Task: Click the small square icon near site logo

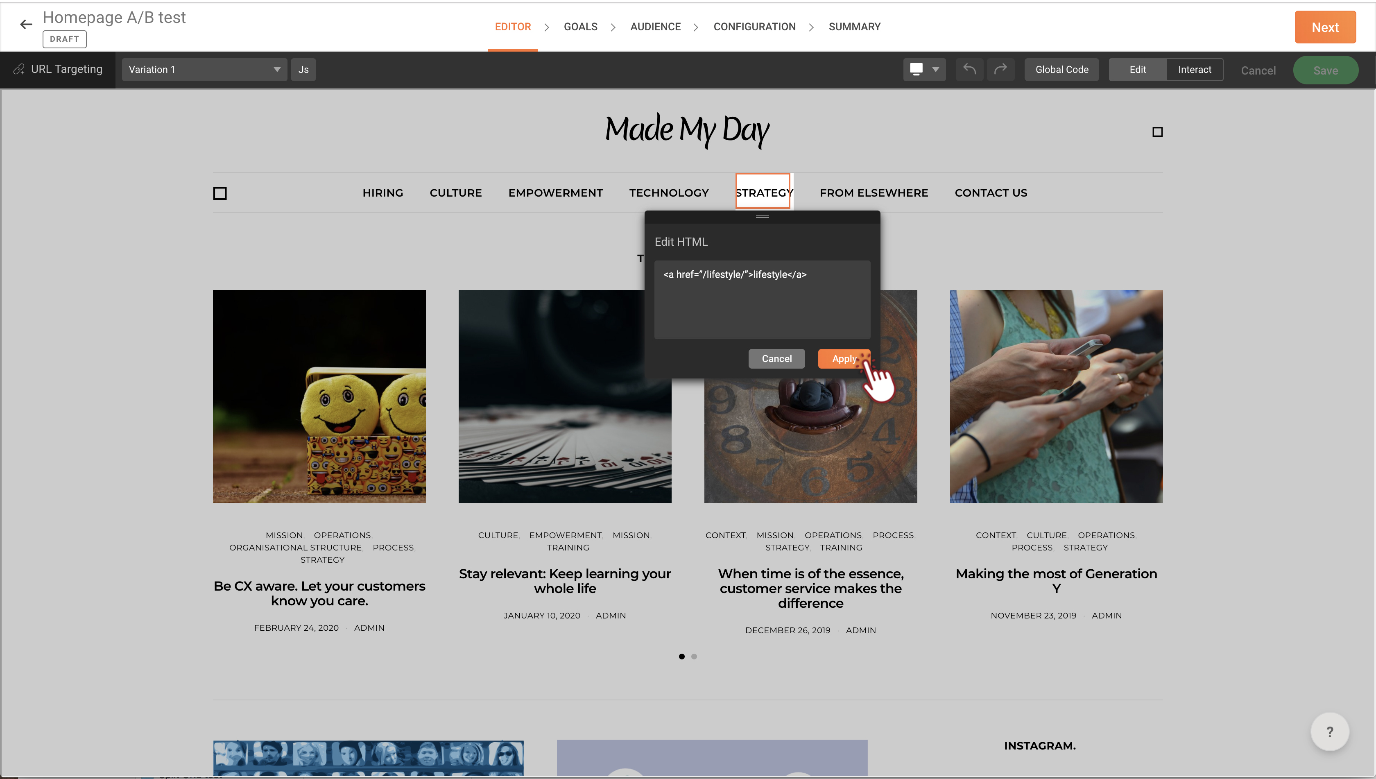Action: click(1157, 132)
